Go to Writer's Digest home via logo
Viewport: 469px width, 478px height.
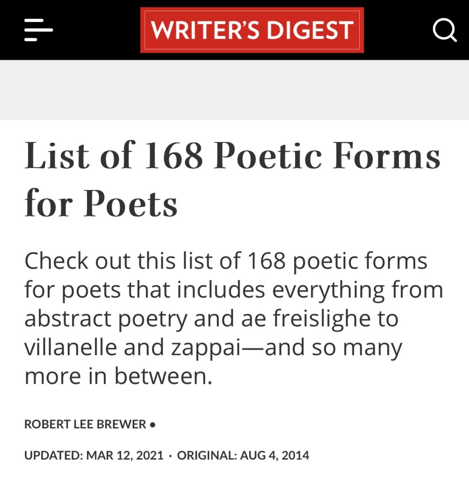(252, 30)
